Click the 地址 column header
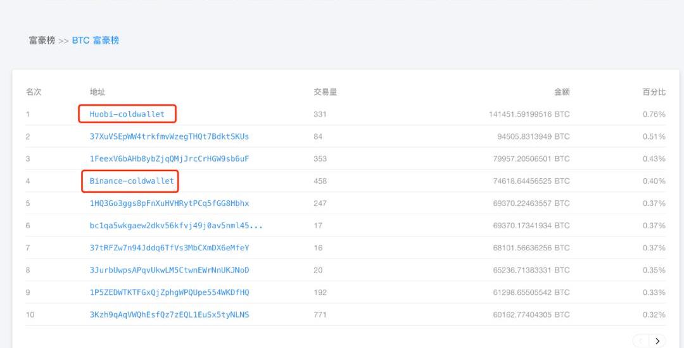The width and height of the screenshot is (684, 348). point(98,92)
